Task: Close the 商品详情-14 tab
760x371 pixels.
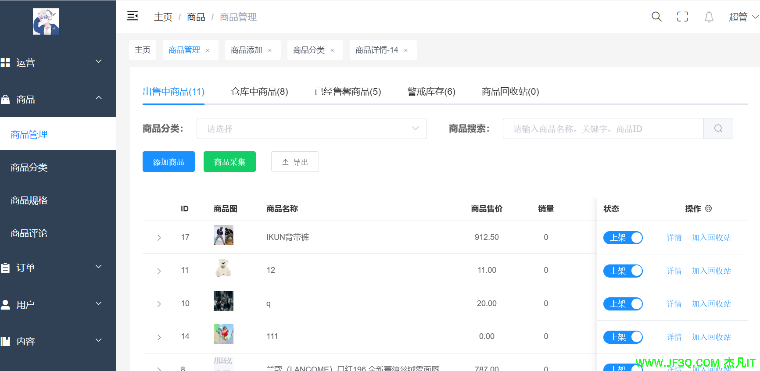Action: pos(406,50)
